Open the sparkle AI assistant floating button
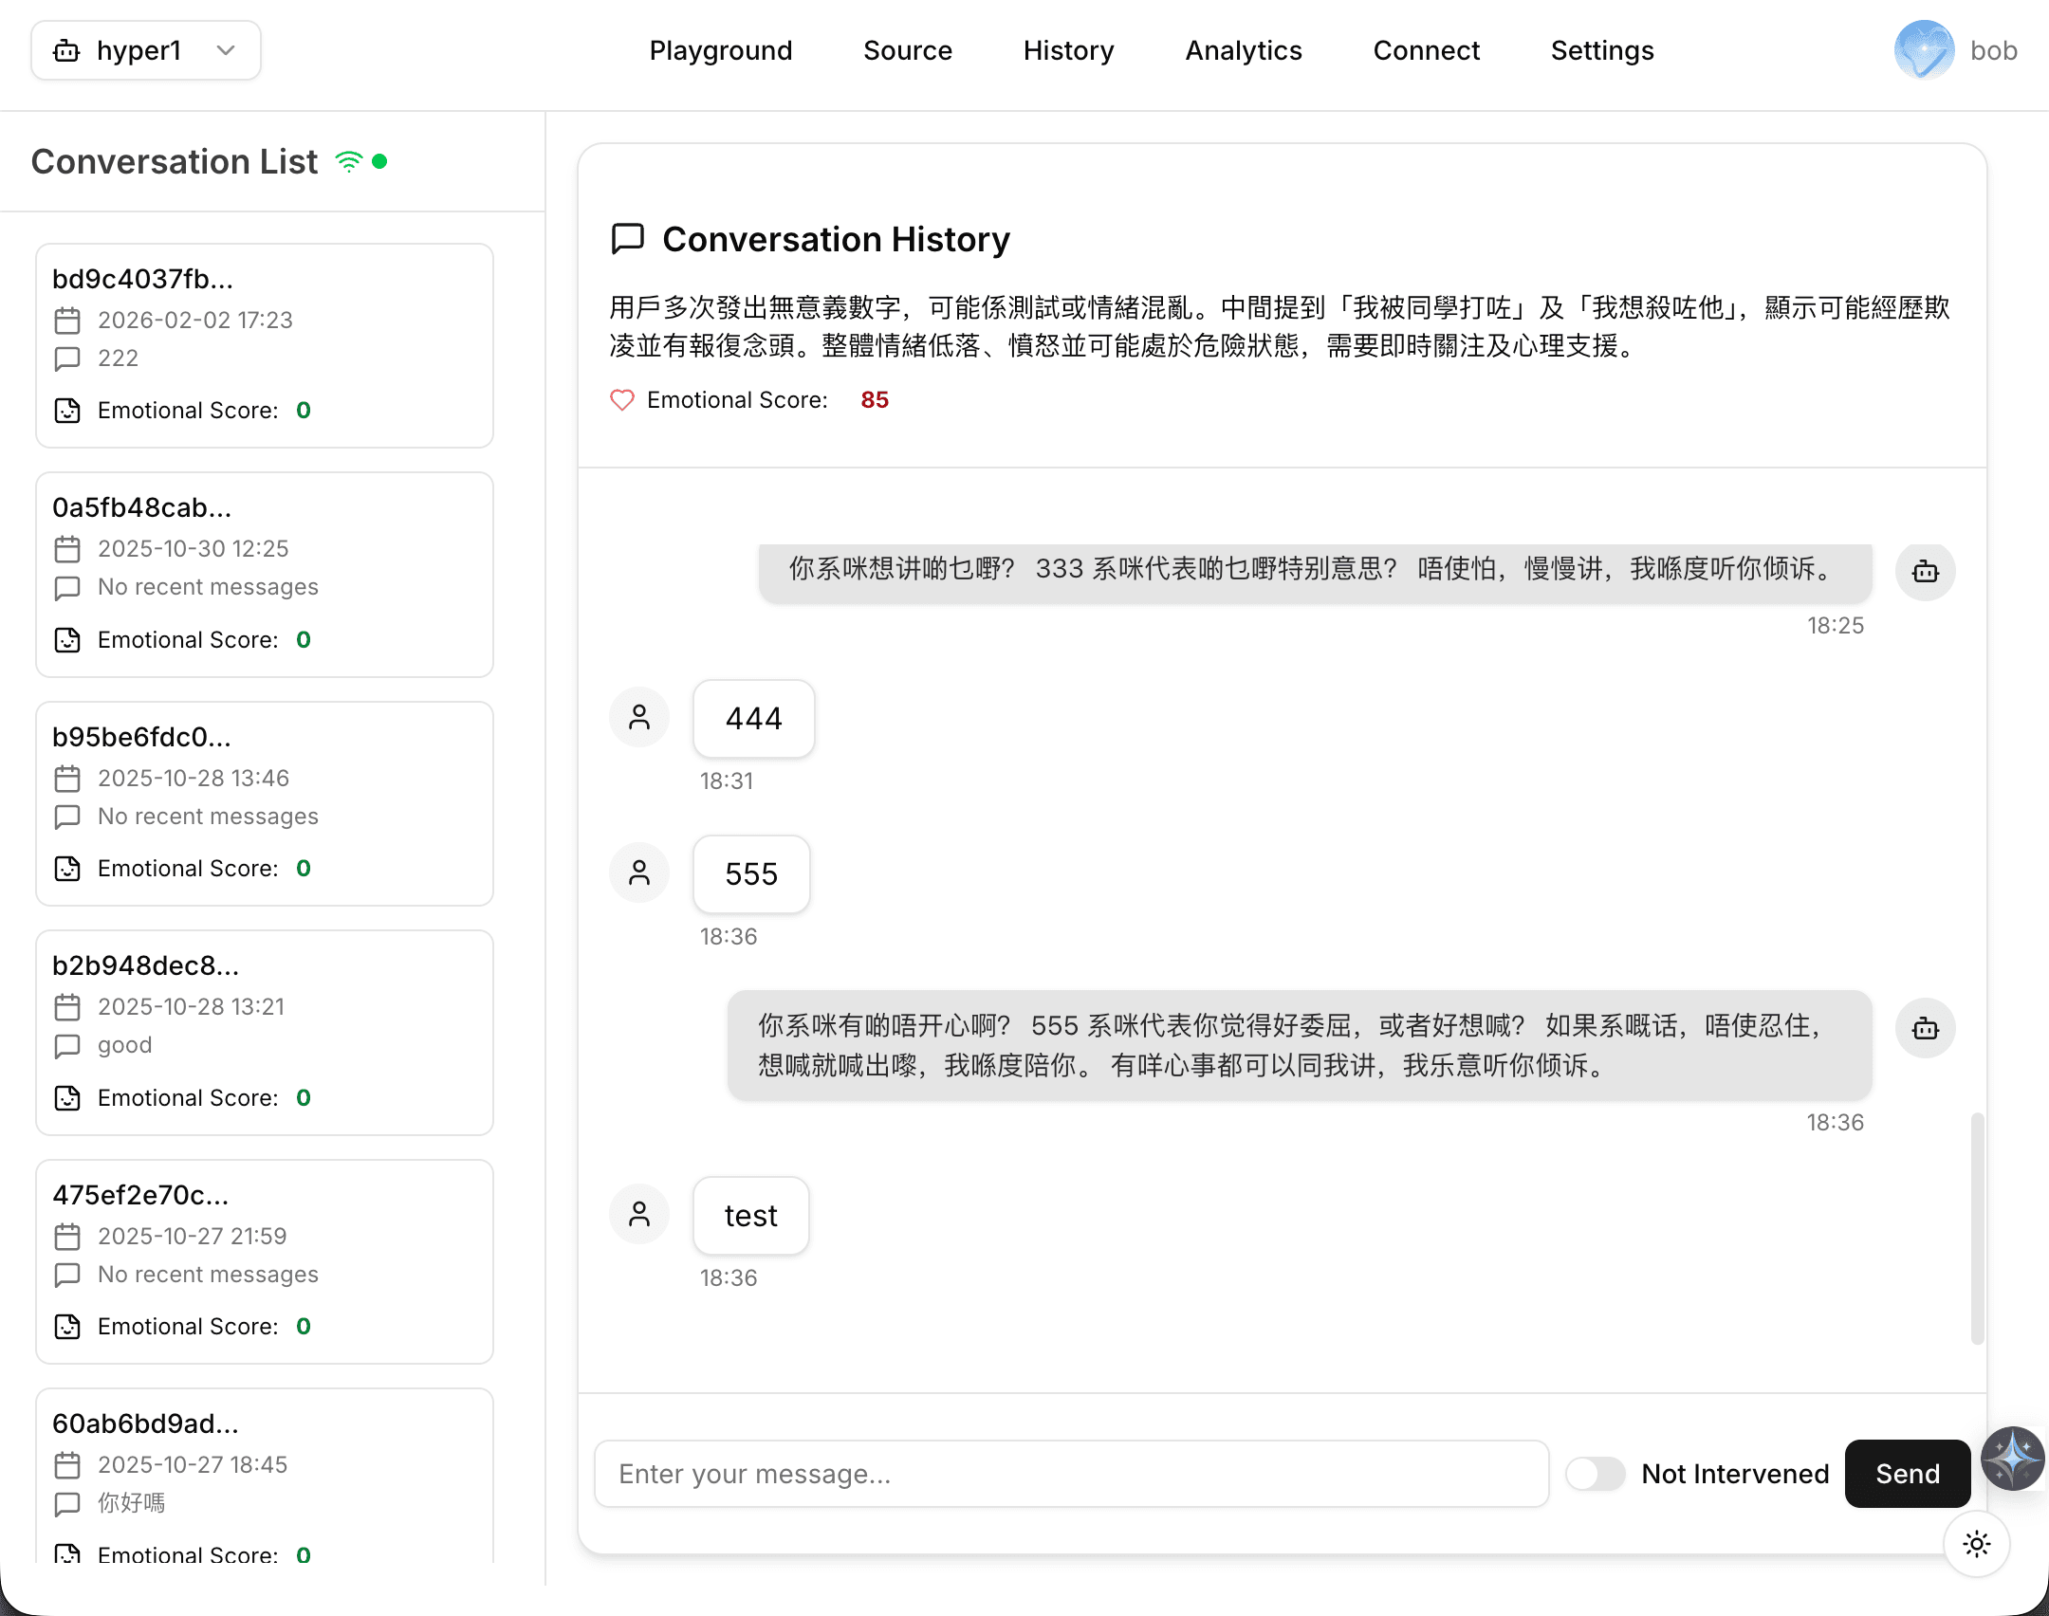This screenshot has width=2049, height=1616. click(x=2013, y=1458)
